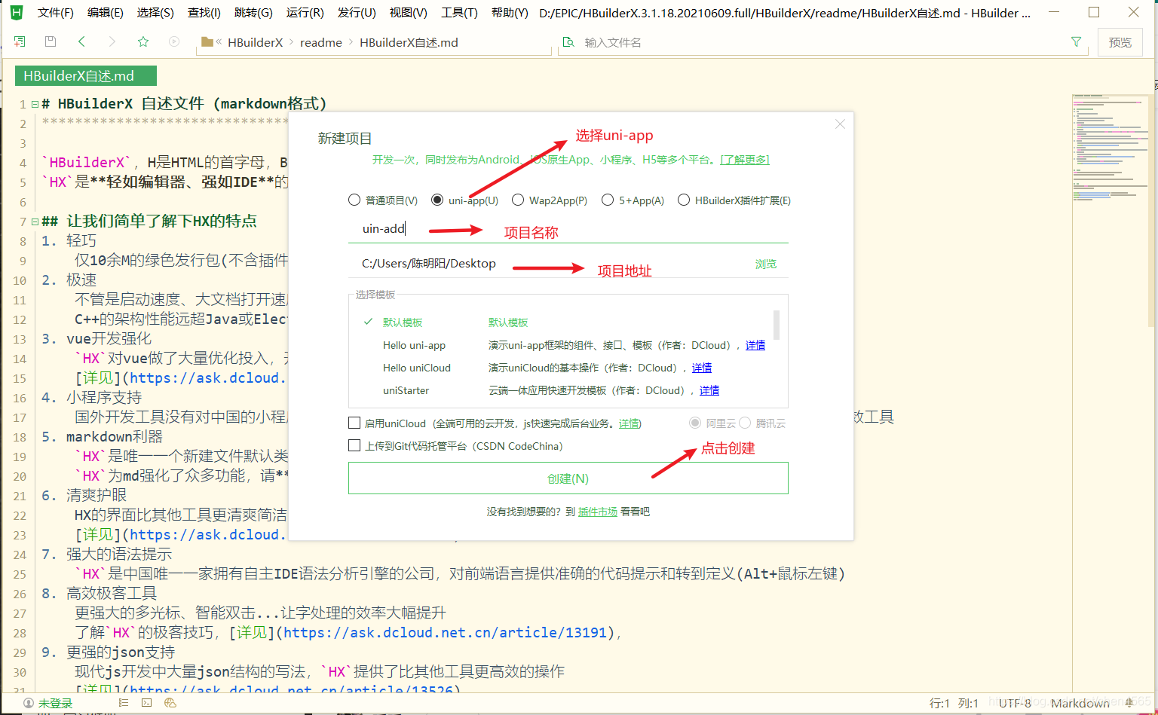Click the 创建(N) button

pos(568,478)
